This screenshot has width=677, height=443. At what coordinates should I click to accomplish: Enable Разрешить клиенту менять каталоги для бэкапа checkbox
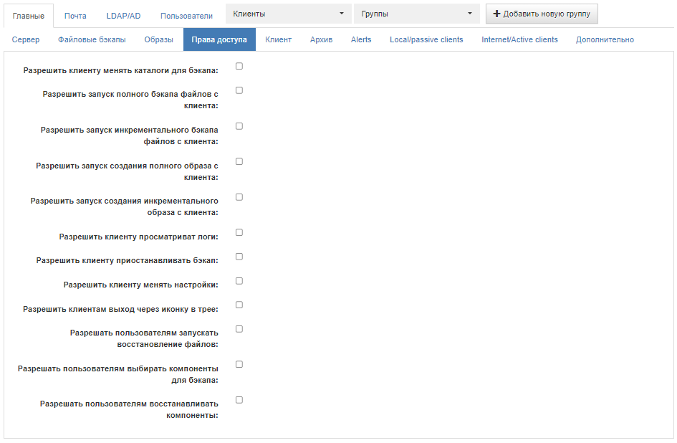tap(239, 66)
